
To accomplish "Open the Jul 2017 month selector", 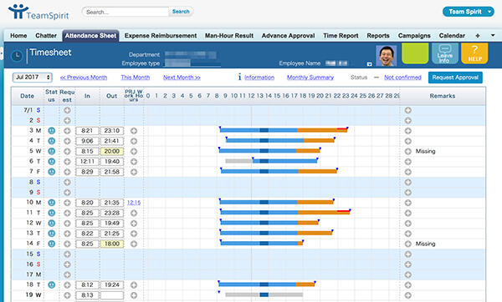I will click(33, 78).
